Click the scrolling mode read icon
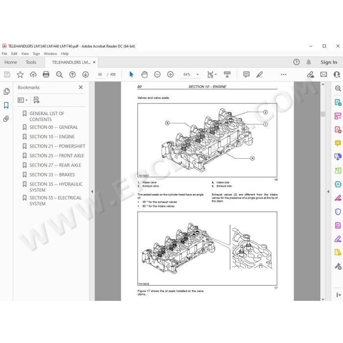This screenshot has width=343, height=343. (227, 74)
